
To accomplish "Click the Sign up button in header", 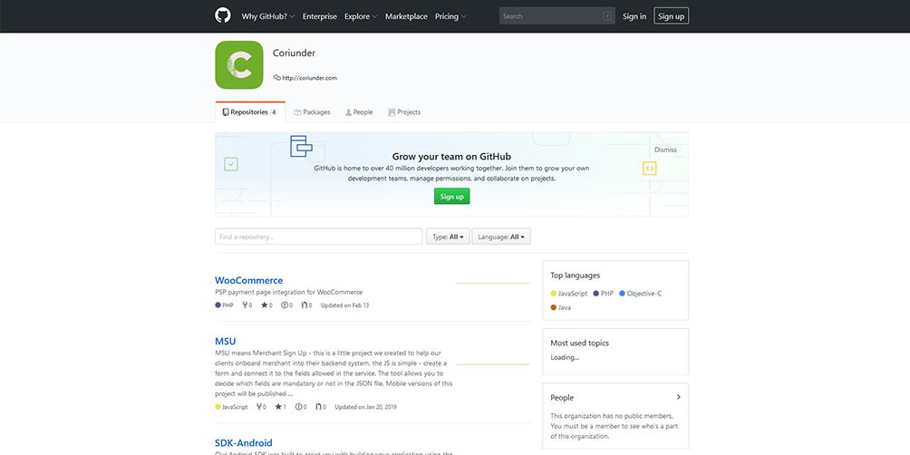I will point(672,16).
